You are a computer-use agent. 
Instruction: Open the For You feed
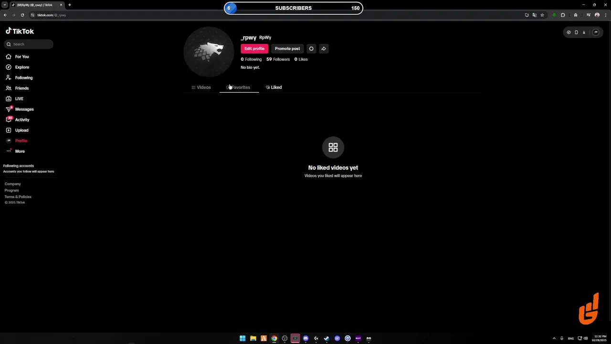tap(17, 56)
